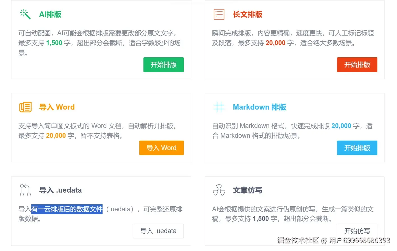Click the 导入 .uedata branch icon

point(25,190)
